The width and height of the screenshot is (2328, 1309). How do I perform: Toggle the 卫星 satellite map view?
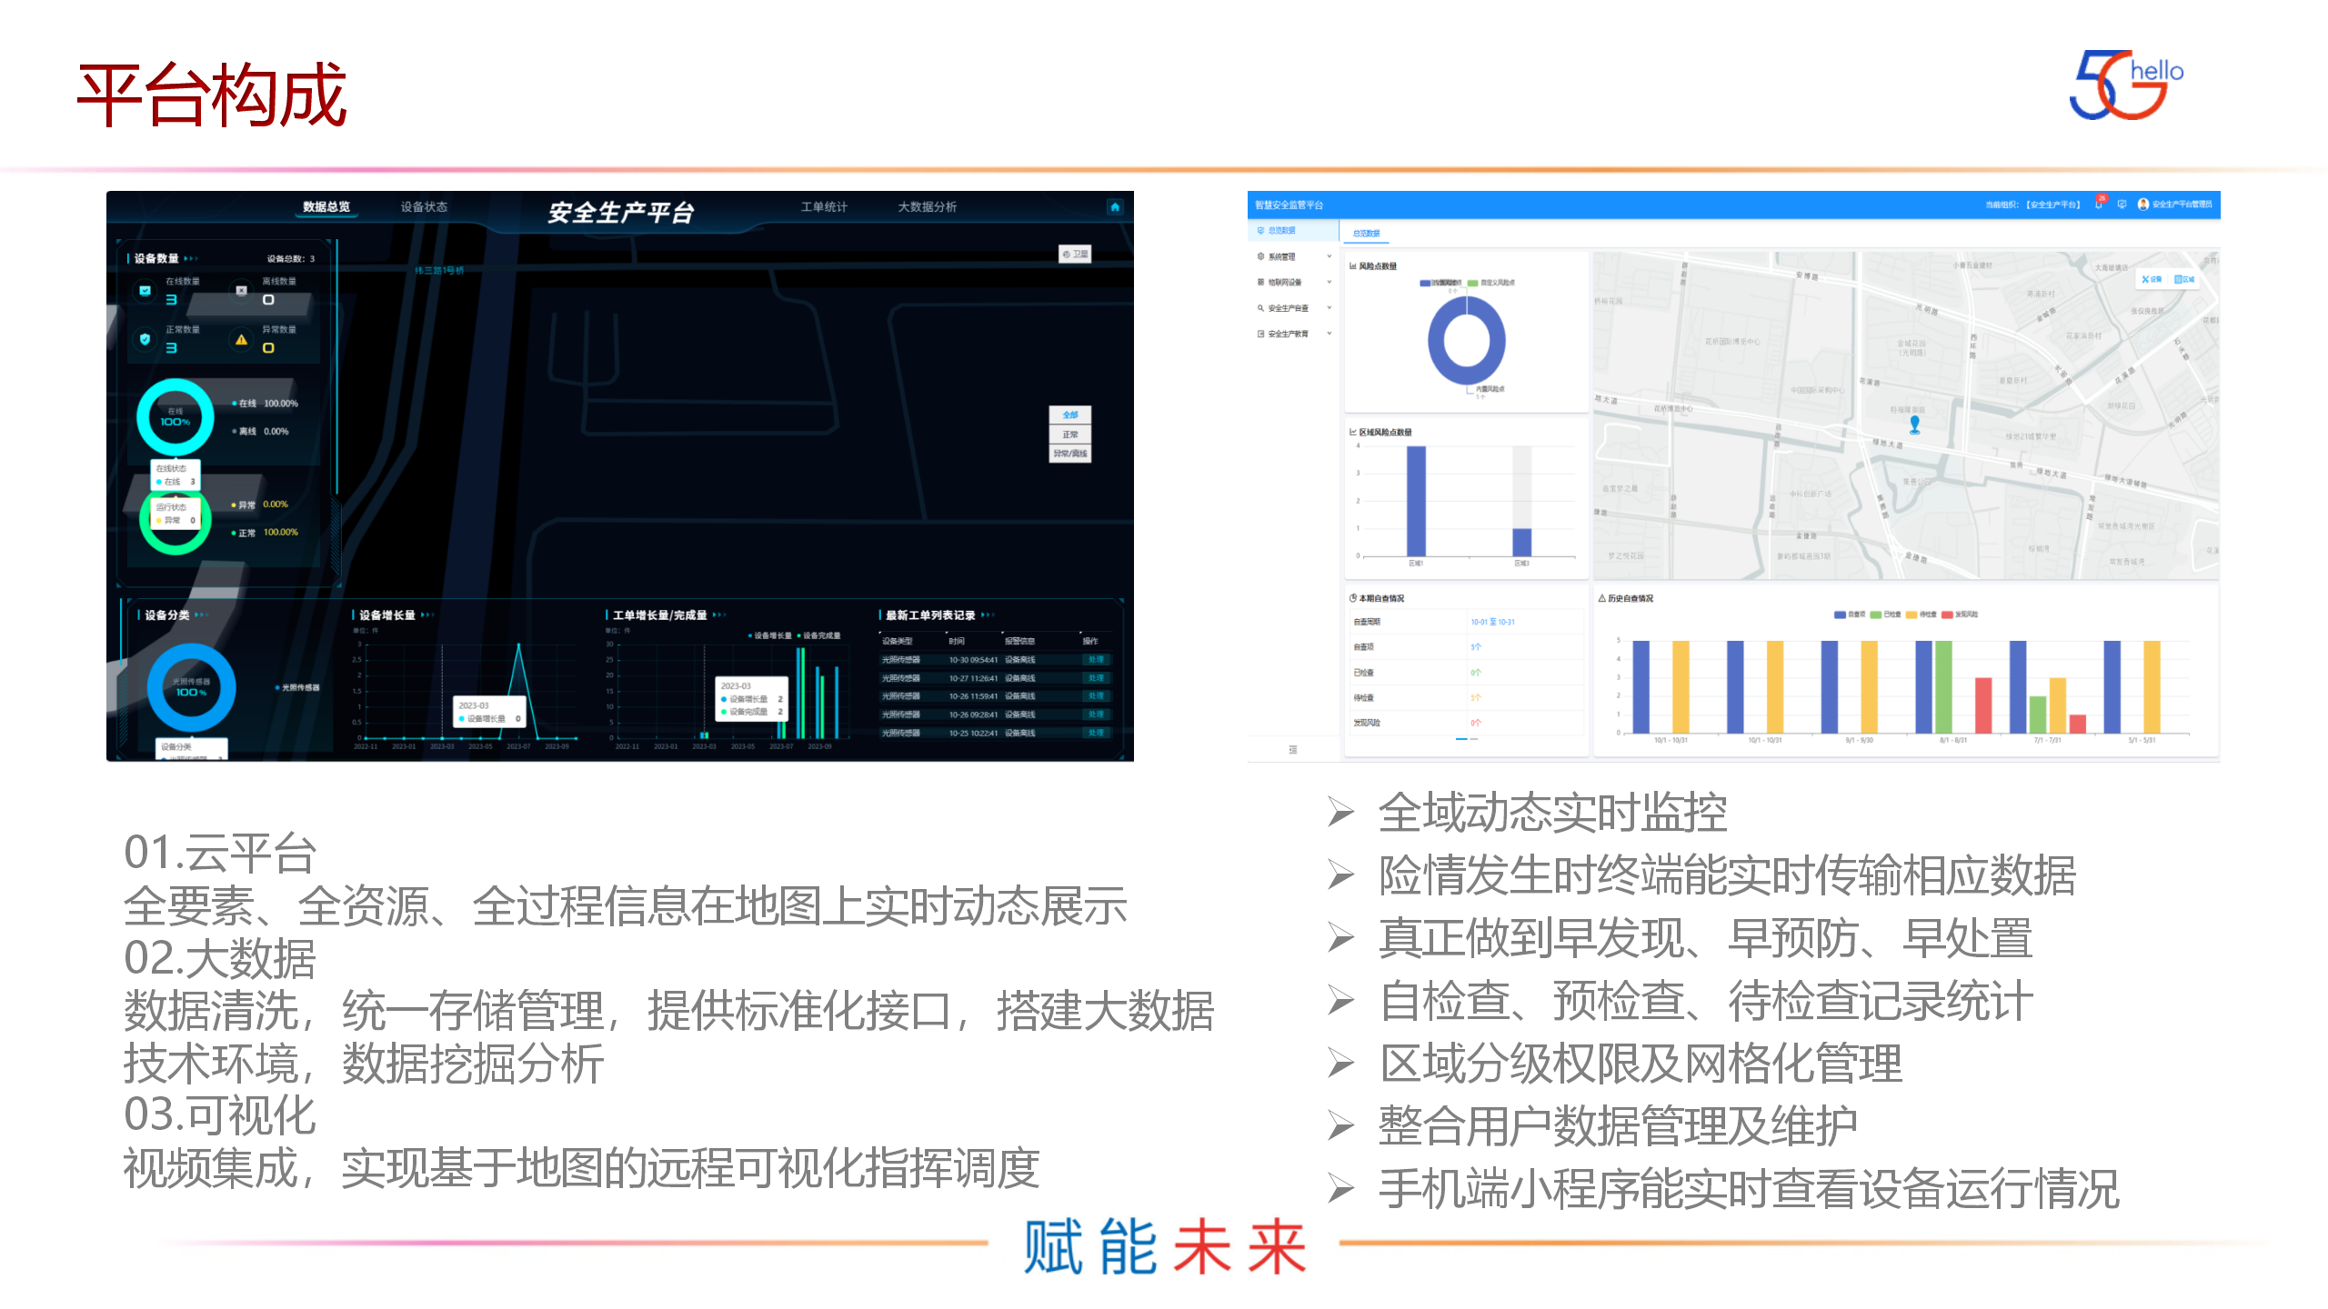coord(1075,255)
